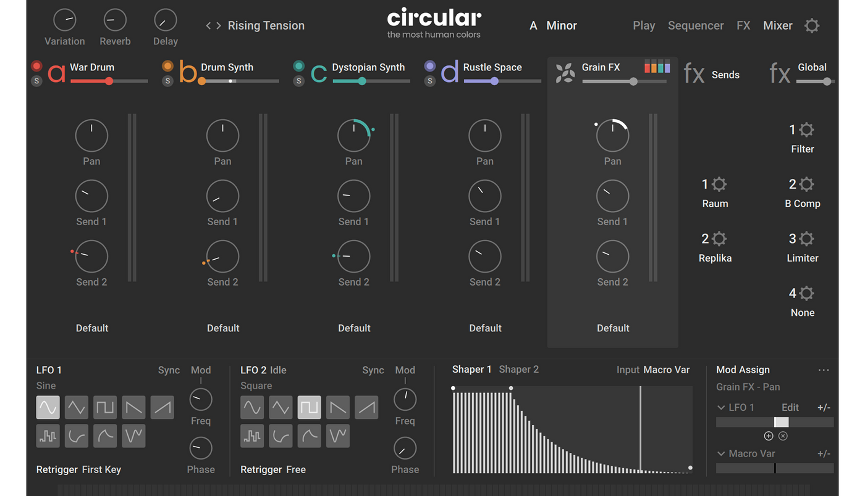Open the Default dropdown under Rustle Space
This screenshot has height=496, width=865.
(x=485, y=328)
